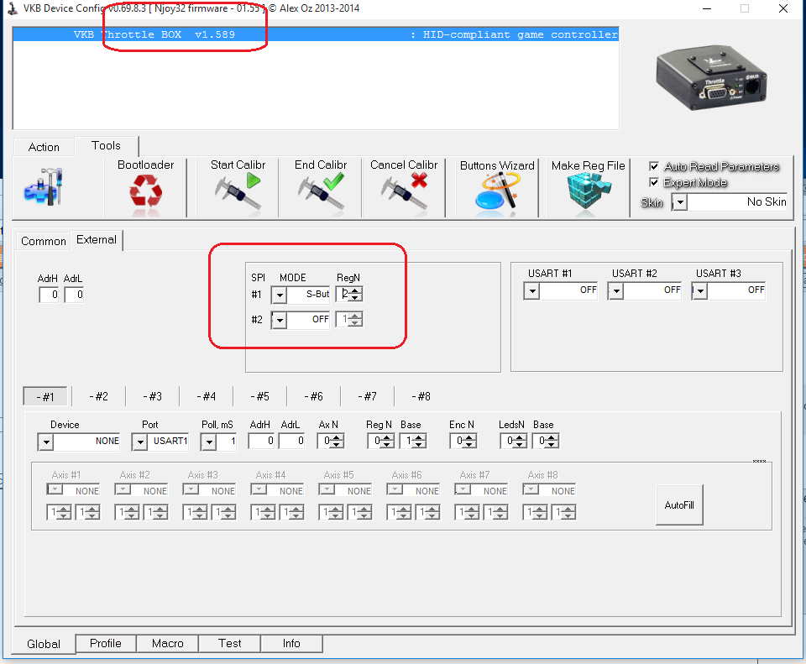Start calibration with caliper play icon
Viewport: 806px width, 664px height.
coord(238,192)
